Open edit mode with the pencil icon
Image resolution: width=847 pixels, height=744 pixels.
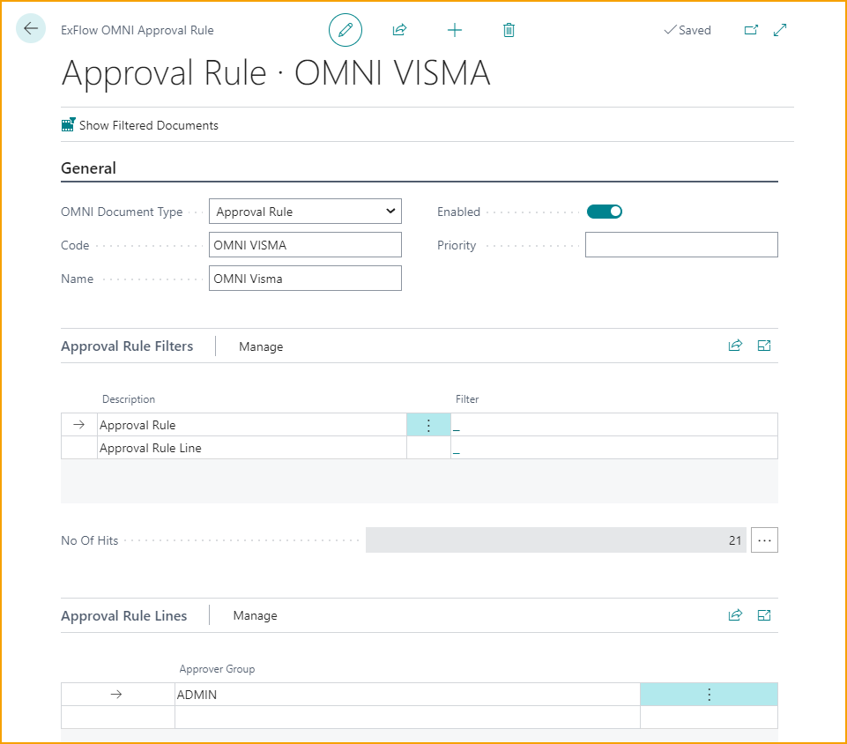pyautogui.click(x=345, y=29)
